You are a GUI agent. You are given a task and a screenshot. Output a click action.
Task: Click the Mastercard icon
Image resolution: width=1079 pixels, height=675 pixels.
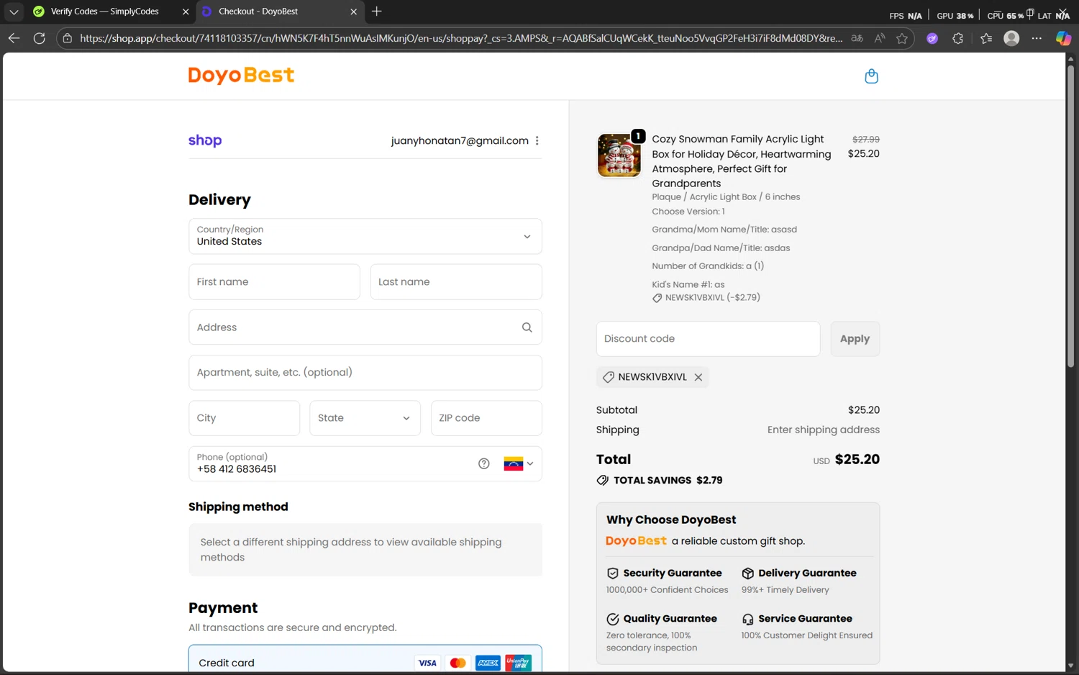tap(457, 663)
